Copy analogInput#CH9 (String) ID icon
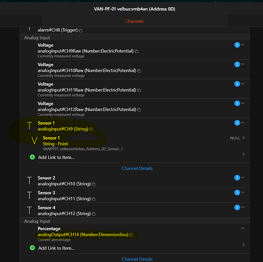Viewport: 263px width, 262px height. [91, 129]
